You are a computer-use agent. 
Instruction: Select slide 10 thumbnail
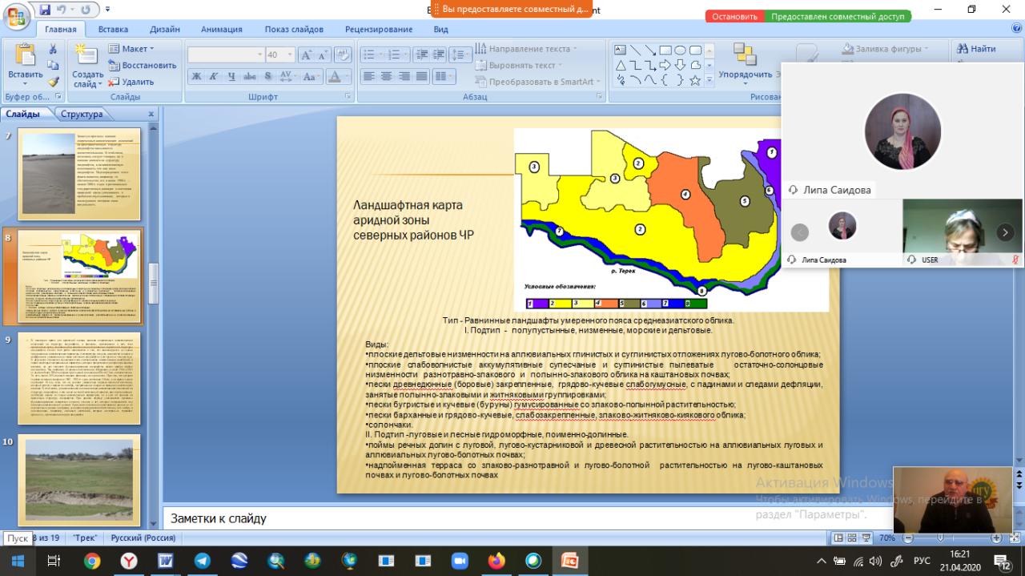(x=79, y=480)
